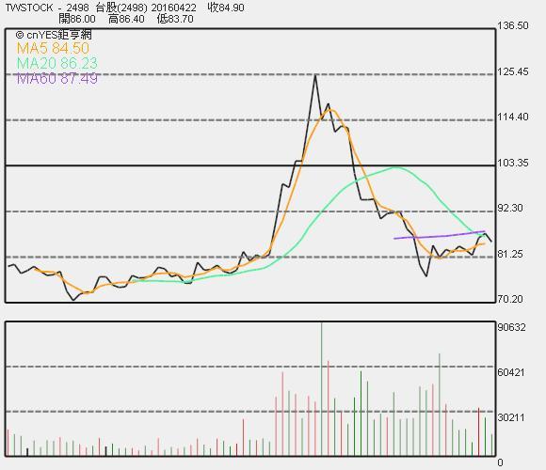Click the 81.25 price axis label

[510, 254]
